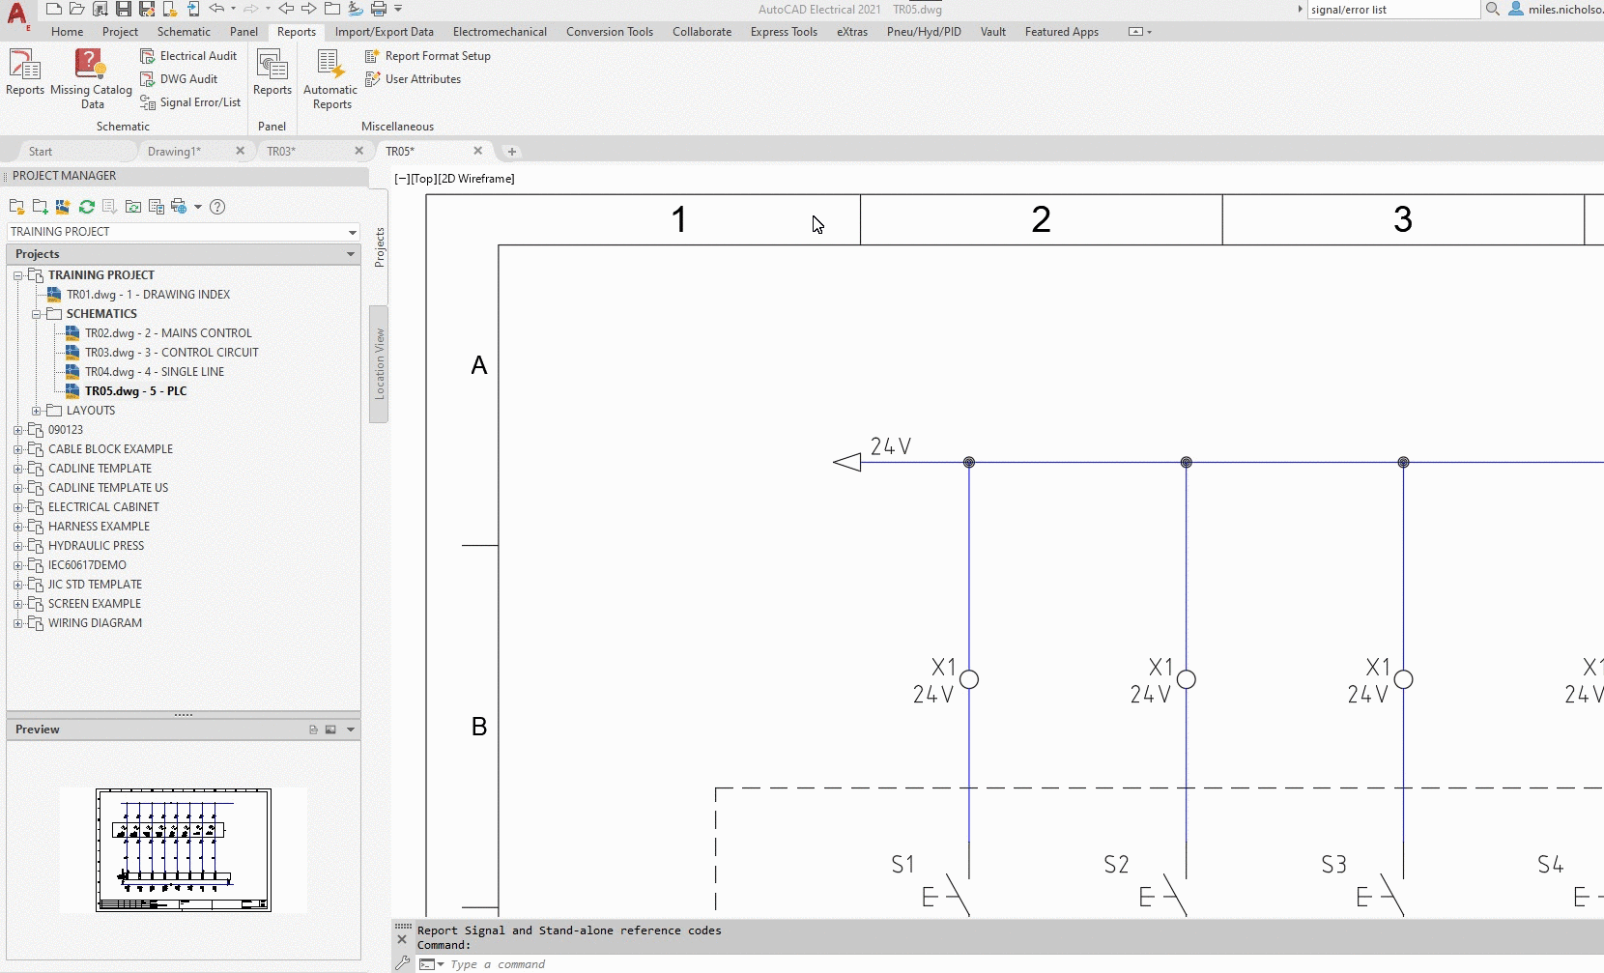The width and height of the screenshot is (1604, 973).
Task: Click search magnifier icon in title bar
Action: tap(1493, 9)
